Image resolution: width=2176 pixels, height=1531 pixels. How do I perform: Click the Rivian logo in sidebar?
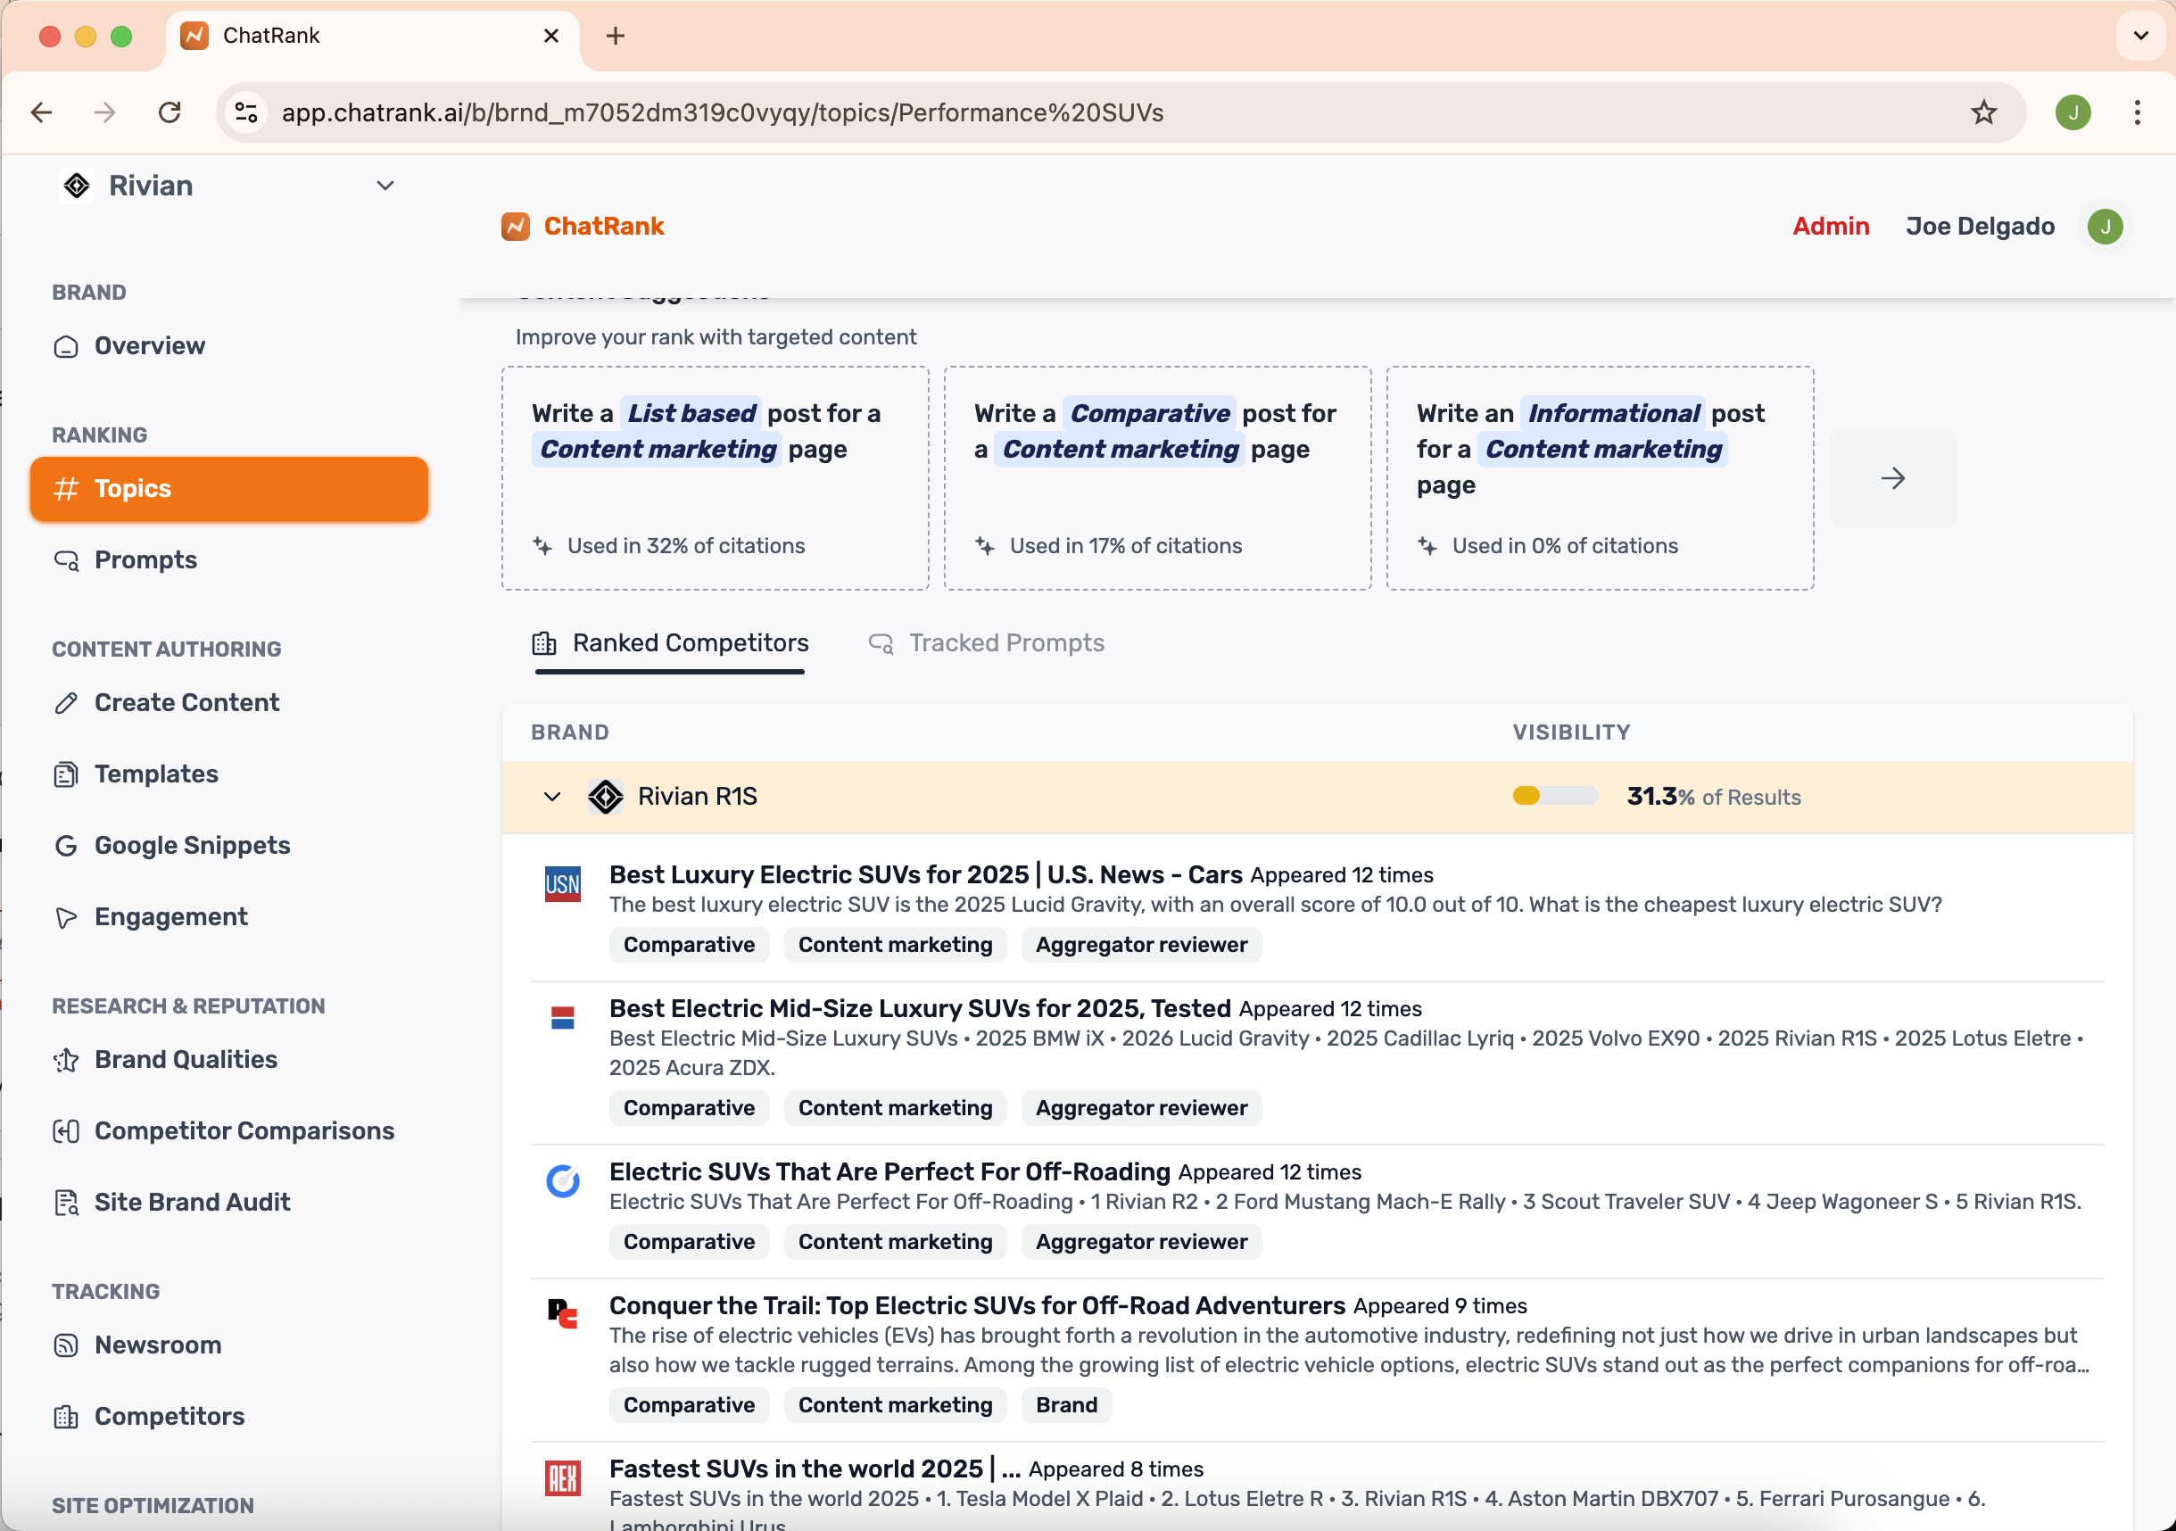77,186
